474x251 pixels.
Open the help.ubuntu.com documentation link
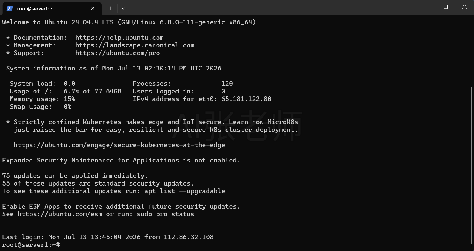pos(119,38)
